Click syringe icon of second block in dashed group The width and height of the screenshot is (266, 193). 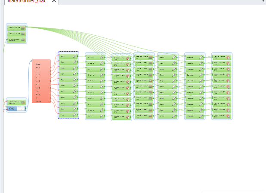74,62
